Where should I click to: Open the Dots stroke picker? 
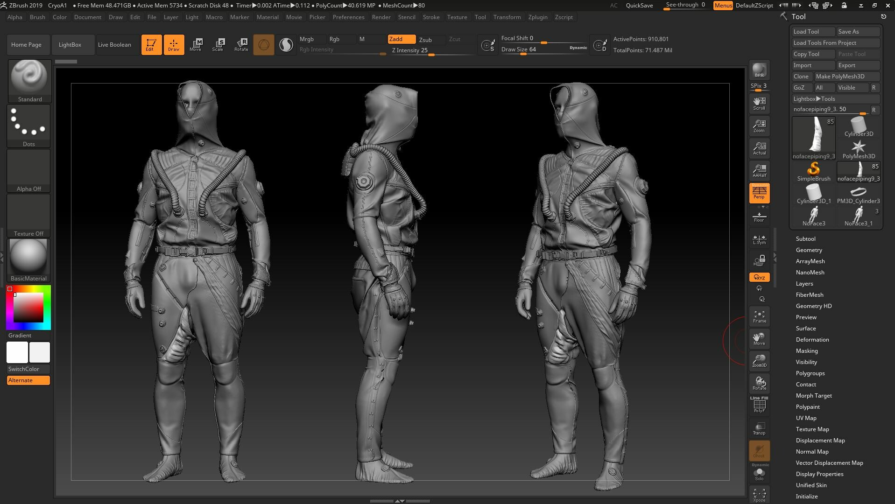29,126
